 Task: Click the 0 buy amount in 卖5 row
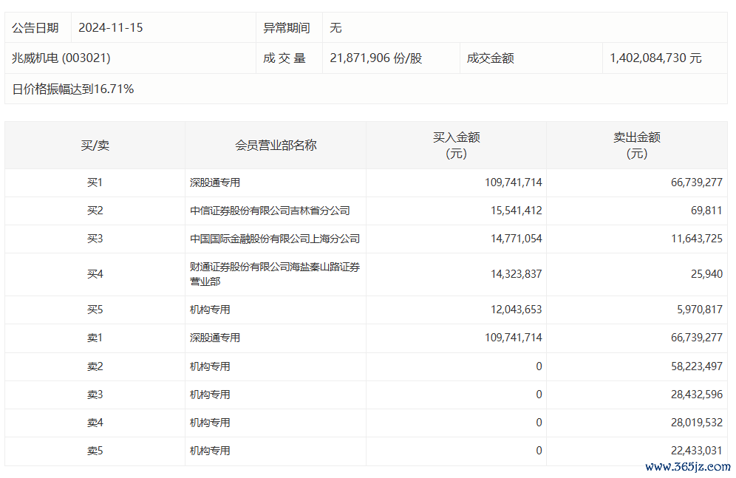click(x=539, y=451)
